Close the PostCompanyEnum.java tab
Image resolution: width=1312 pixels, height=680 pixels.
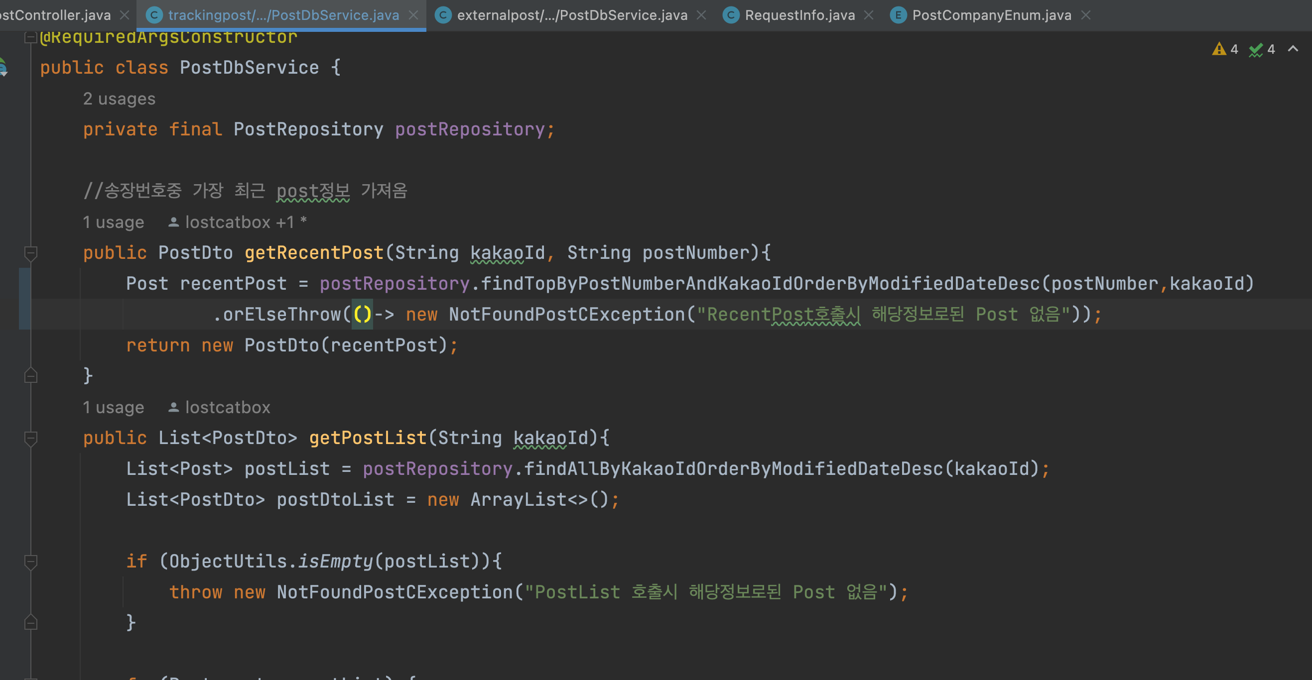click(1086, 15)
